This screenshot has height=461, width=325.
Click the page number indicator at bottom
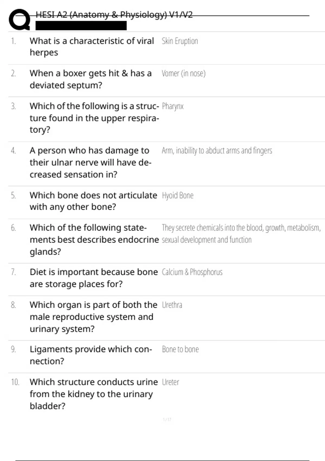[x=167, y=420]
